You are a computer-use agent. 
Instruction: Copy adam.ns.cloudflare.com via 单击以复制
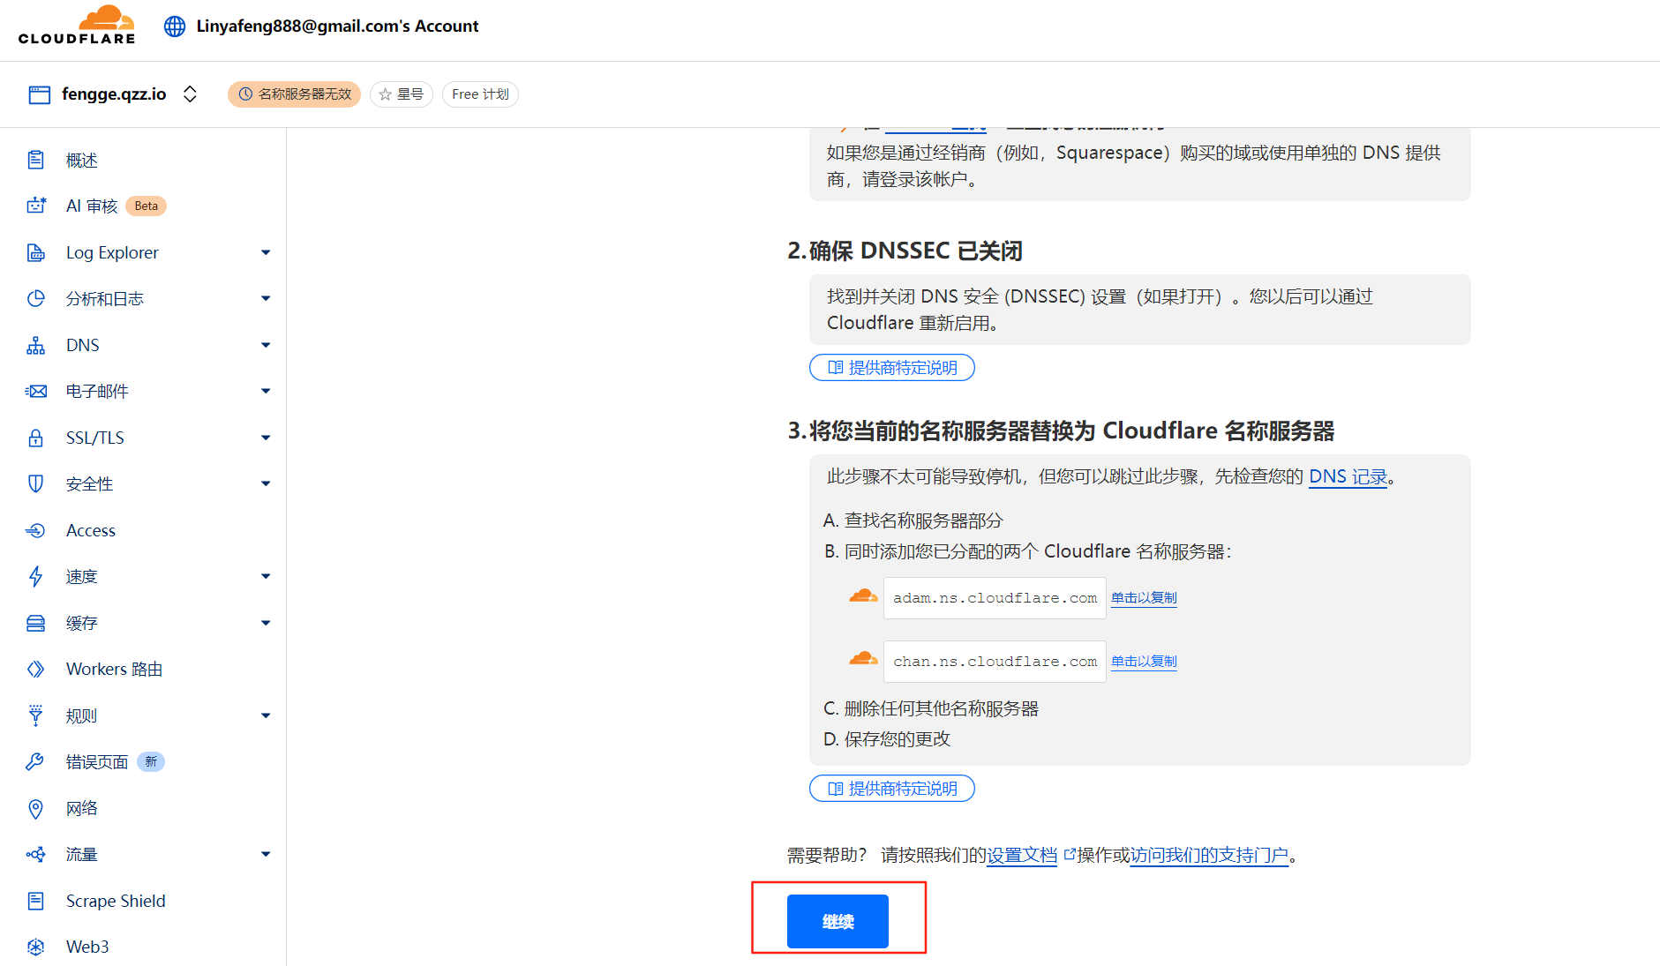pos(1143,597)
